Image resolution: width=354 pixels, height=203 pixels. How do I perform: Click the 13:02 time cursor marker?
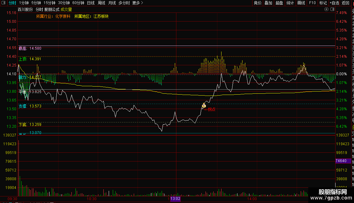tap(175, 199)
